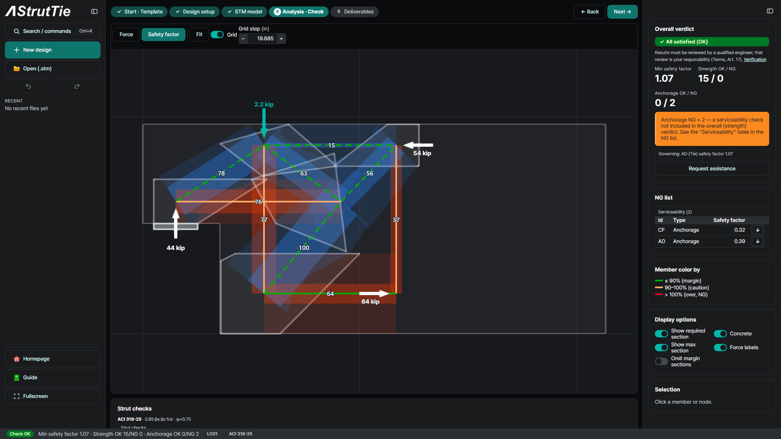Increase grid step with plus
The image size is (781, 439).
tap(281, 39)
